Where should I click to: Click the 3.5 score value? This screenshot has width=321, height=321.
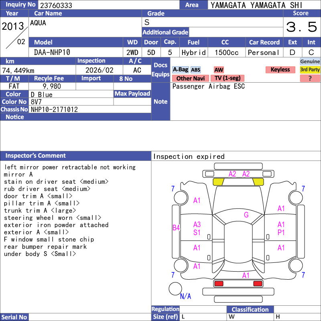coord(301,27)
